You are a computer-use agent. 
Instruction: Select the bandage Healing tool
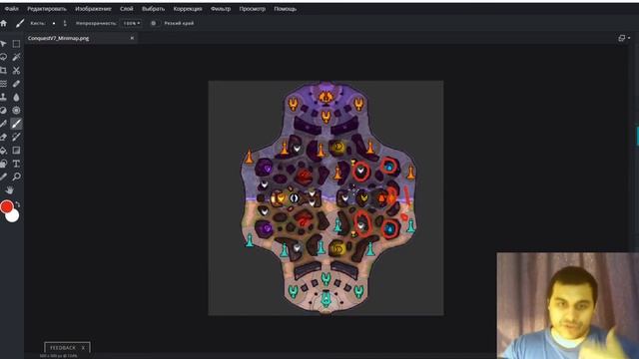(x=16, y=84)
